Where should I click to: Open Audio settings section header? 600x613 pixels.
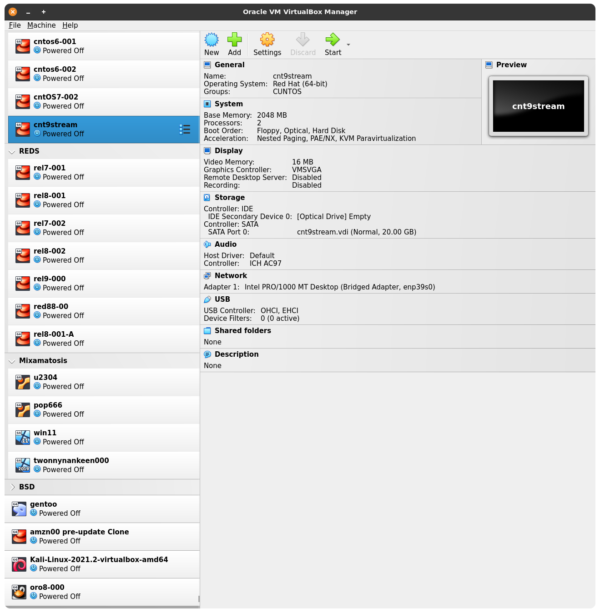pyautogui.click(x=225, y=244)
